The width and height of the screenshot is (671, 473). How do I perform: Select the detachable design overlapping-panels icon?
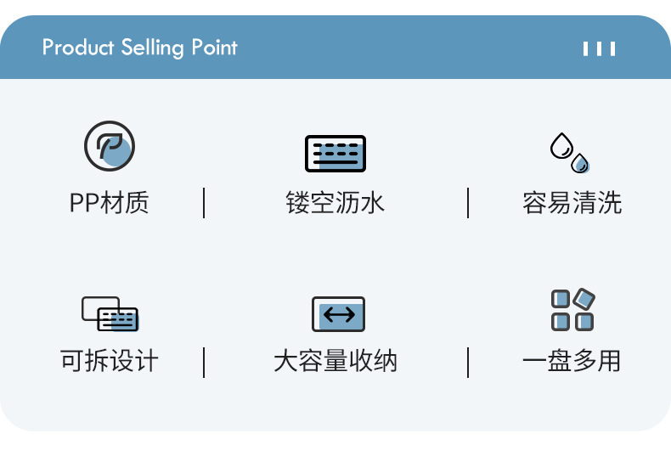click(110, 313)
